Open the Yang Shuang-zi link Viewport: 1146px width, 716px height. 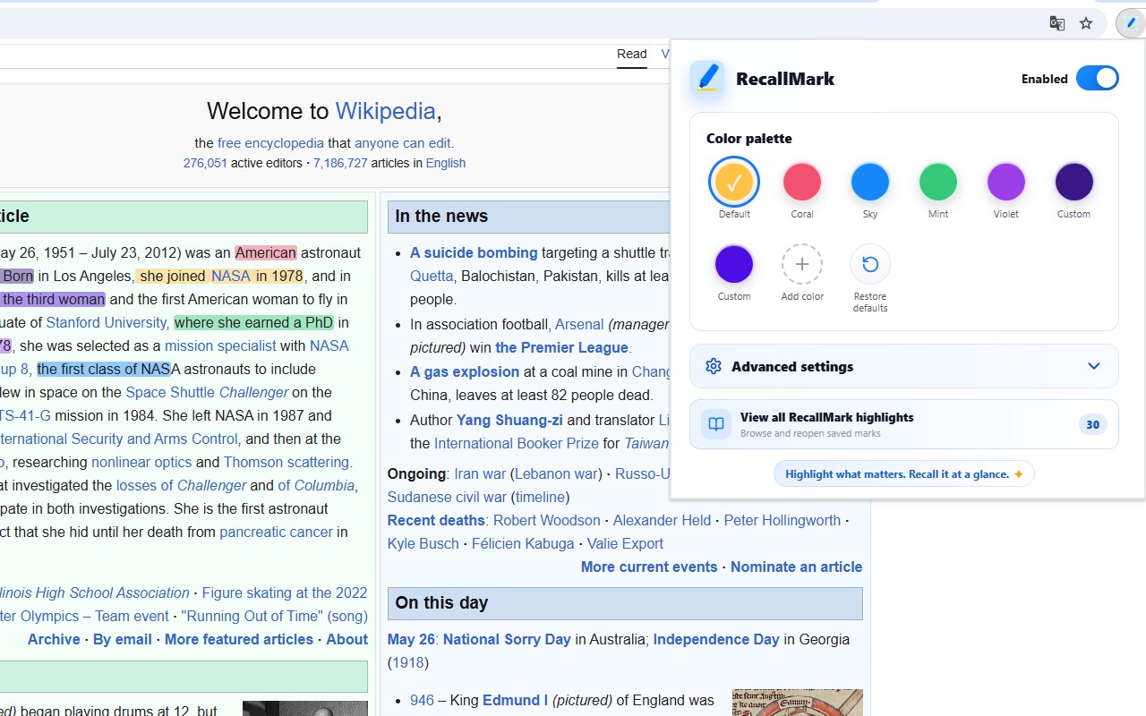point(509,421)
